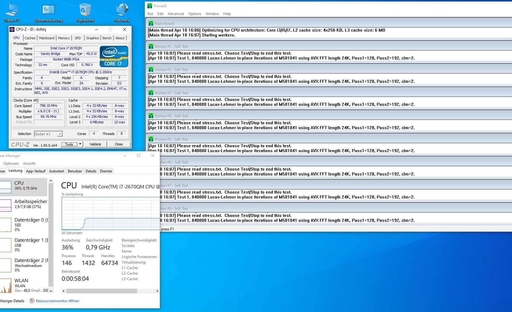Click the sidebar scrollbar down arrow

tap(51, 291)
